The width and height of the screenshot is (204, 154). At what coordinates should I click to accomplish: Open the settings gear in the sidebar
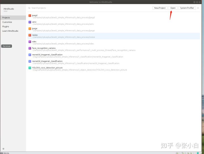tap(3, 149)
